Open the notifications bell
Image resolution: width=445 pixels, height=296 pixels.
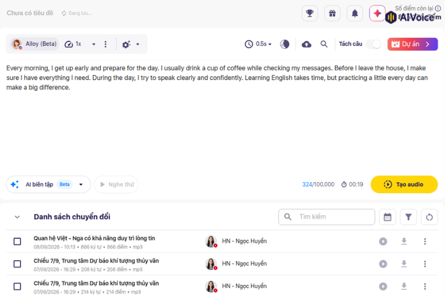355,13
